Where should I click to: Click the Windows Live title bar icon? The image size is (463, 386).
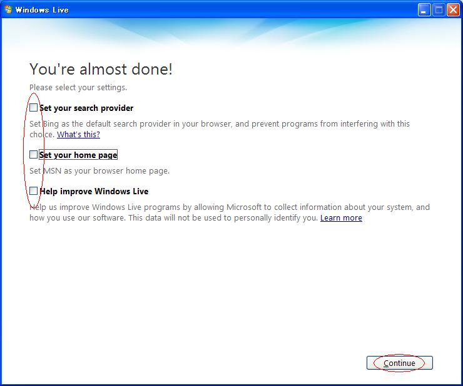click(x=8, y=9)
